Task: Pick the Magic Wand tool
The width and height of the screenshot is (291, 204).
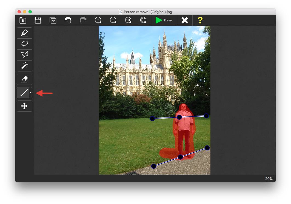Action: 24,66
